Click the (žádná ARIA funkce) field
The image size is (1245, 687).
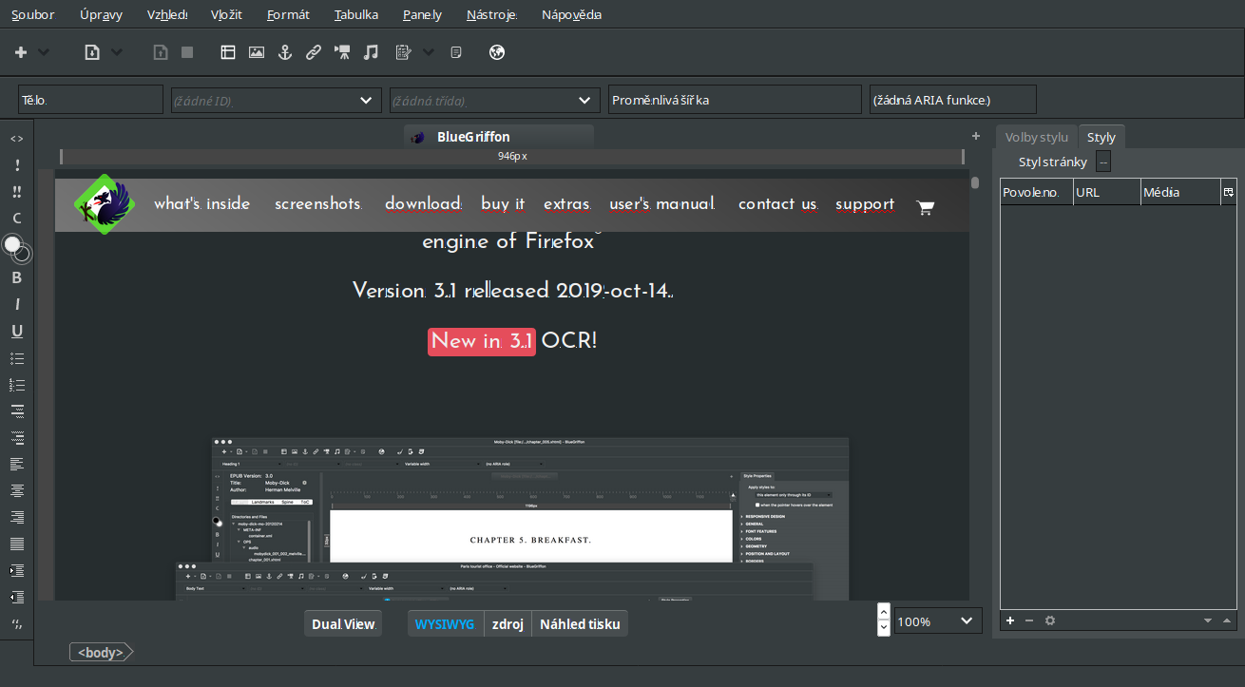tap(953, 100)
